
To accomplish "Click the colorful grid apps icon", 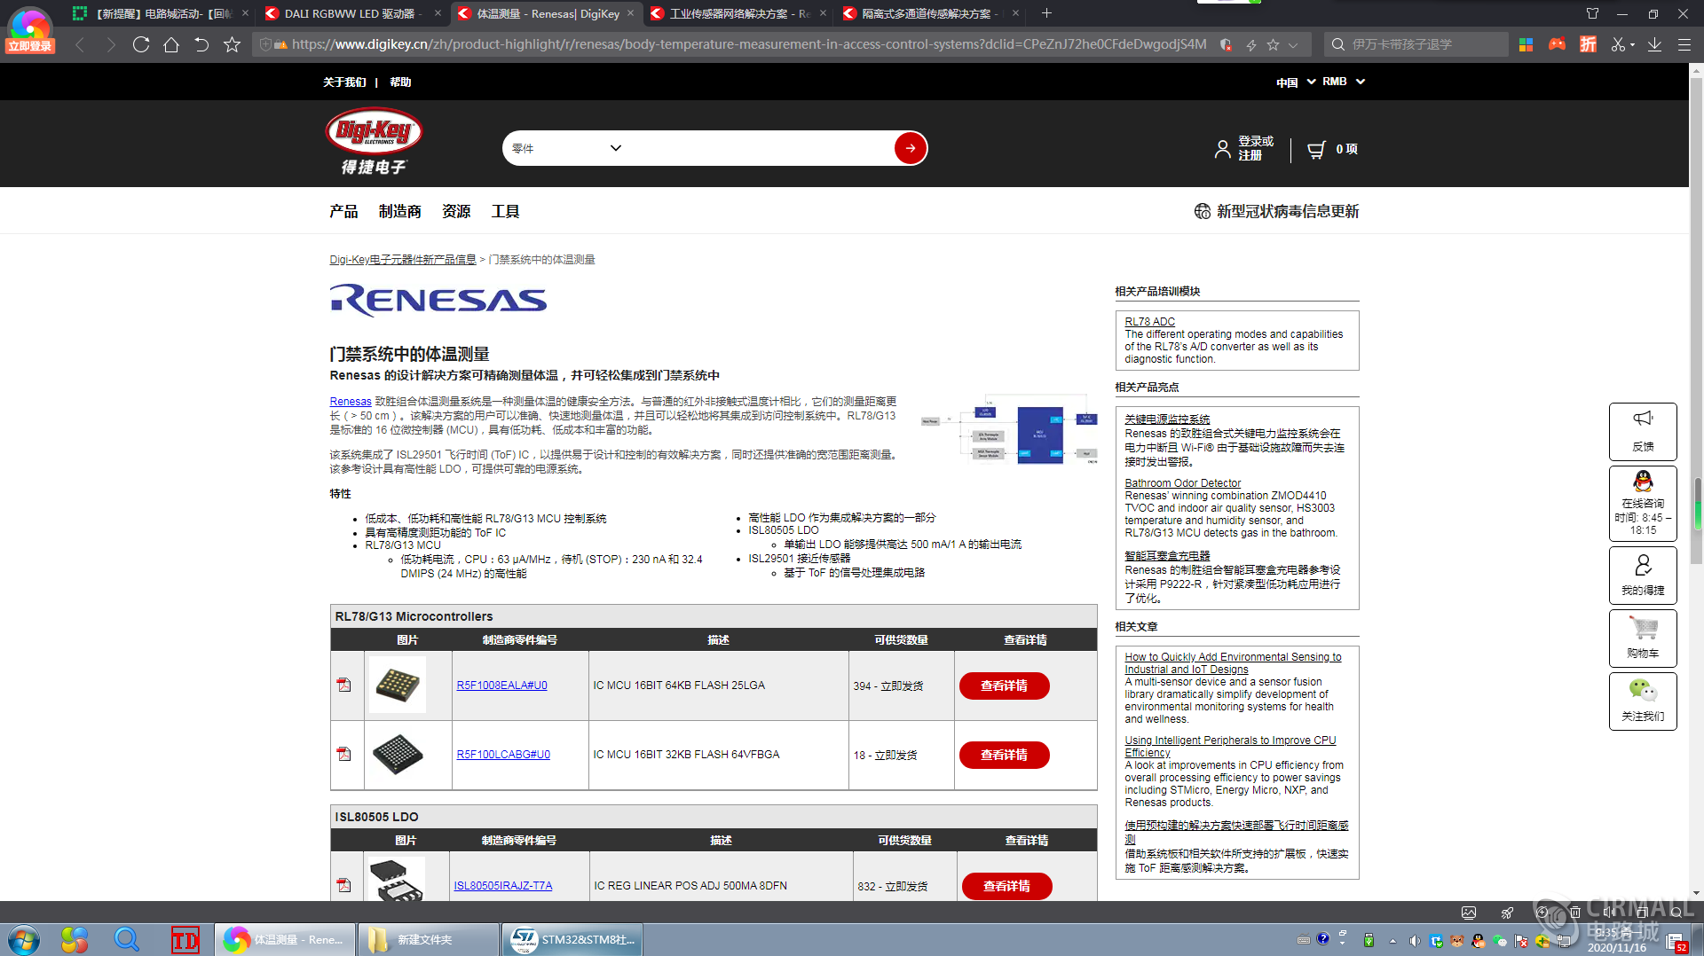I will (x=1526, y=44).
